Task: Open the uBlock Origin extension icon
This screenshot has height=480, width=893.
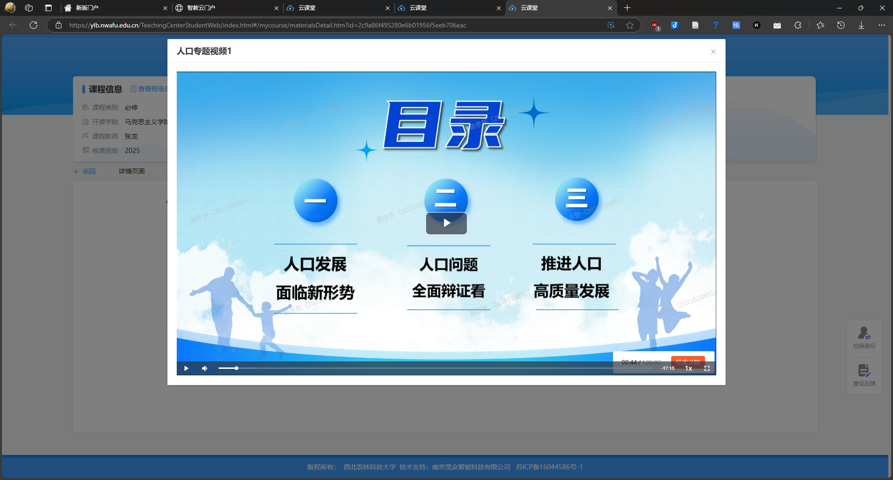Action: pos(655,26)
